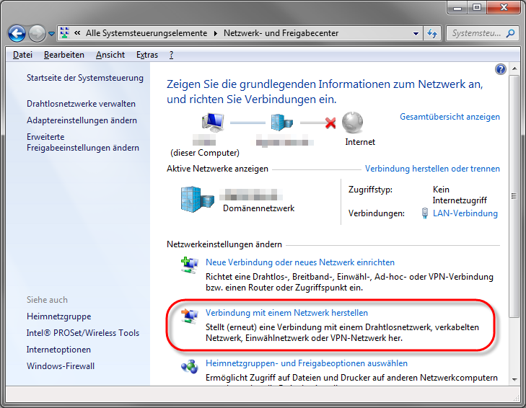The height and width of the screenshot is (408, 526).
Task: Click the Internet globe icon in network map
Action: coord(352,123)
